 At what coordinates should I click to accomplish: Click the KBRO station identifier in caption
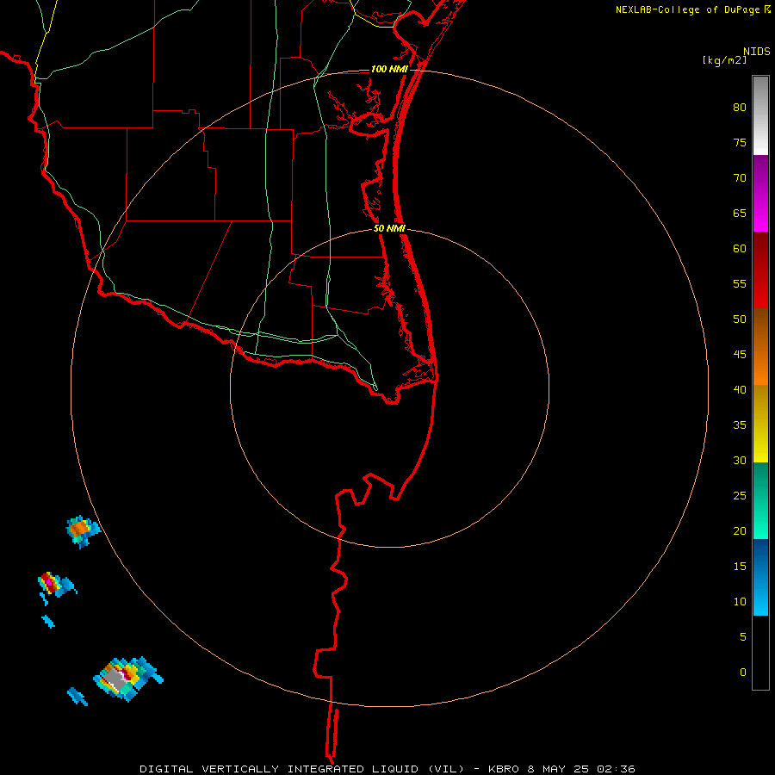tap(504, 769)
